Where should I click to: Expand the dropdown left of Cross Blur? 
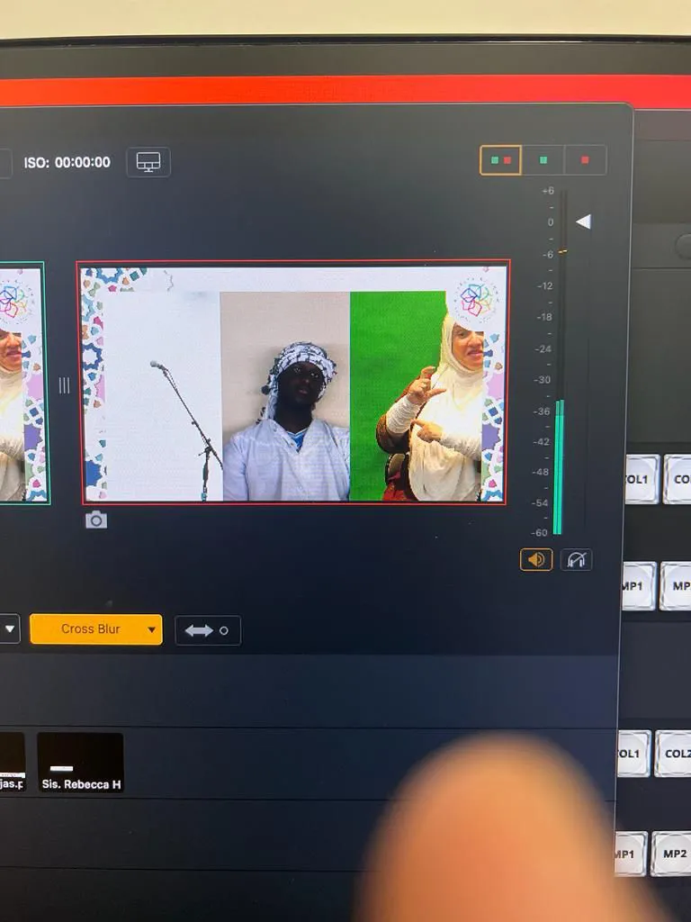[9, 628]
